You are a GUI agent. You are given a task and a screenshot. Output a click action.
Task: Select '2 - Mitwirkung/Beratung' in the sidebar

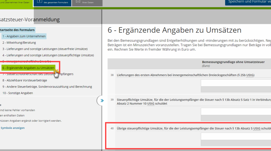pos(19,43)
